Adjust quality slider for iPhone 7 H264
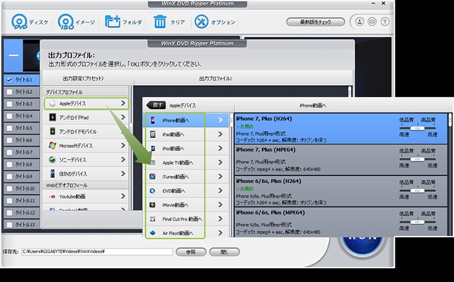This screenshot has width=454, height=282. (x=417, y=128)
